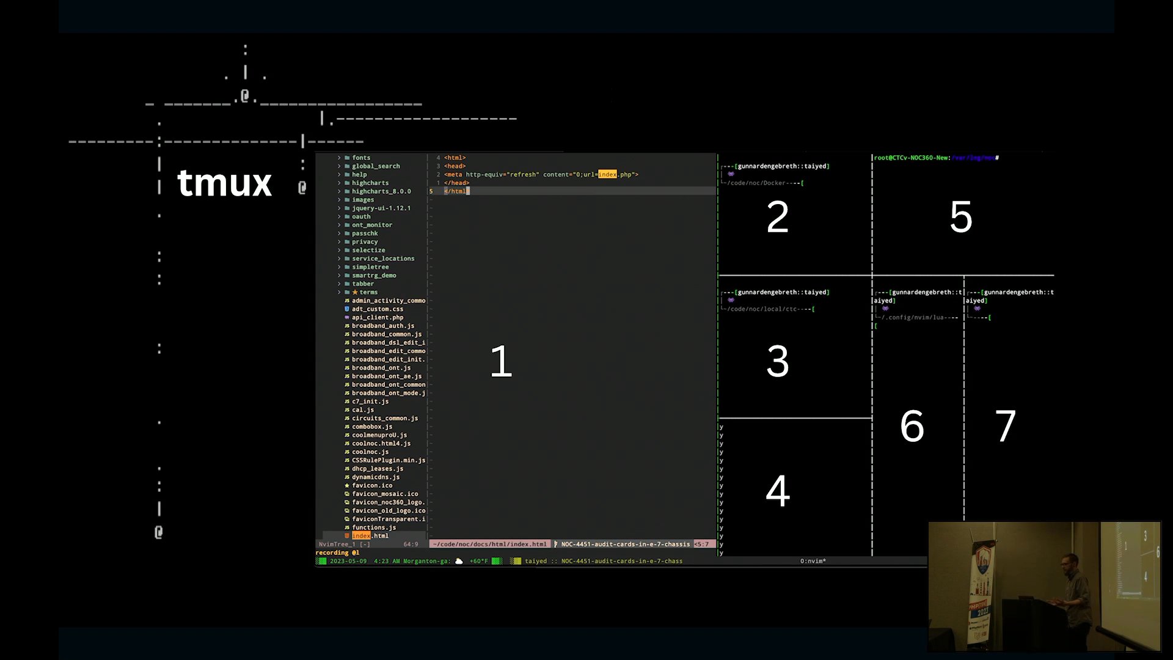Click the folder icon beside highcharts
Viewport: 1173px width, 660px height.
coord(347,183)
